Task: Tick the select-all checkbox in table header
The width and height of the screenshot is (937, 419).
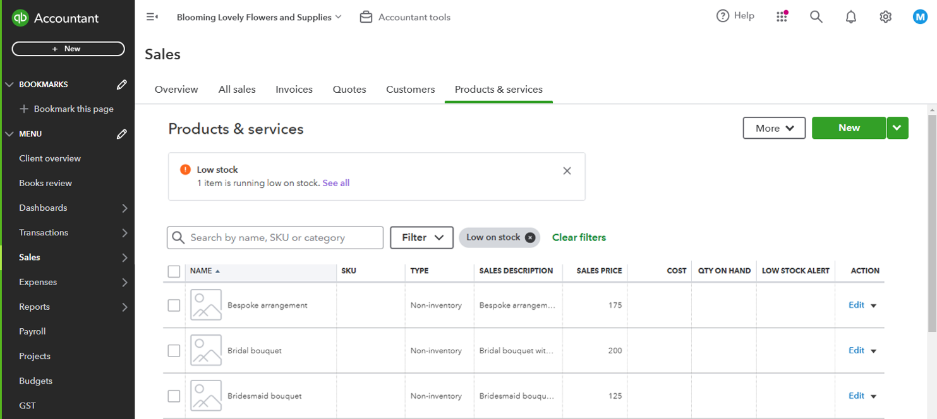Action: (174, 271)
